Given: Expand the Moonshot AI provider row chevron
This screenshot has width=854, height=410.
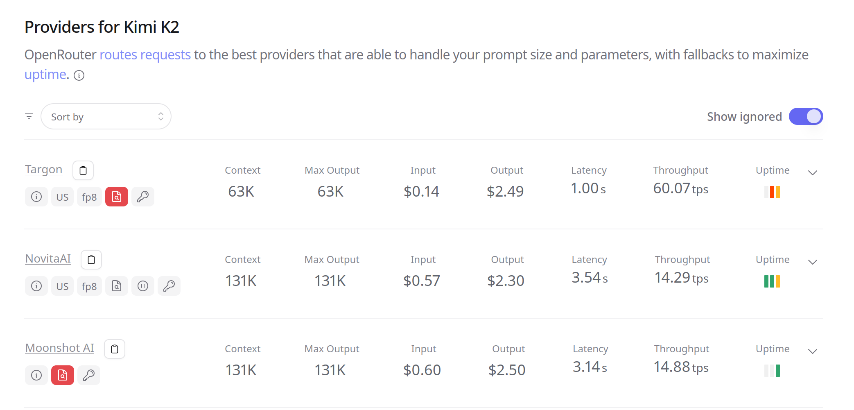Looking at the screenshot, I should coord(813,351).
